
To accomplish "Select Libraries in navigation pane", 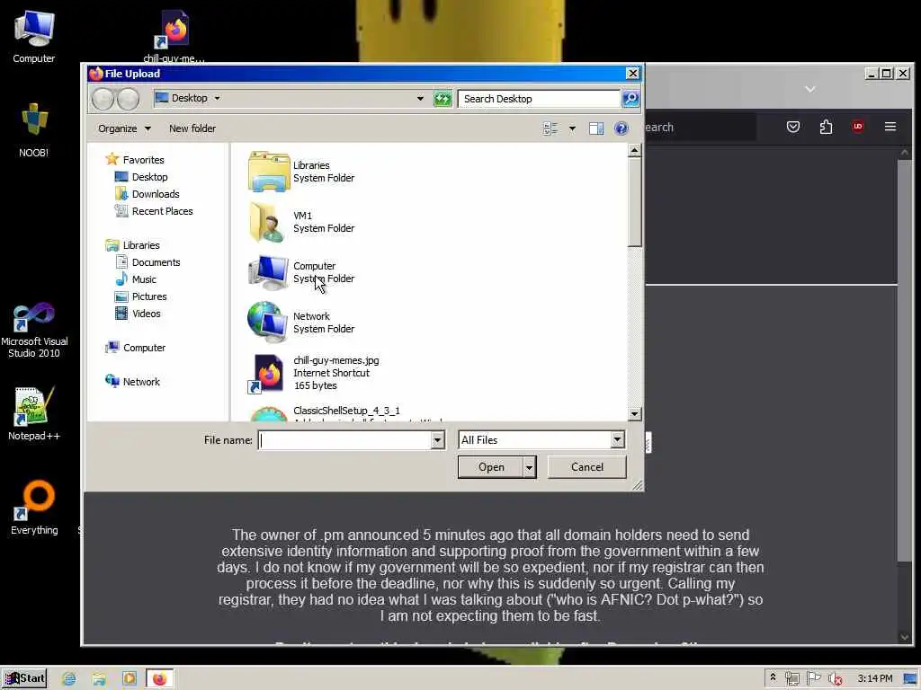I will pos(141,245).
